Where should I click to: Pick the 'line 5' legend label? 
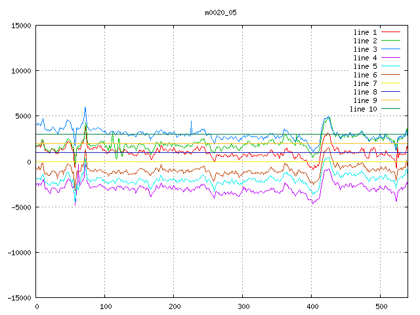365,66
